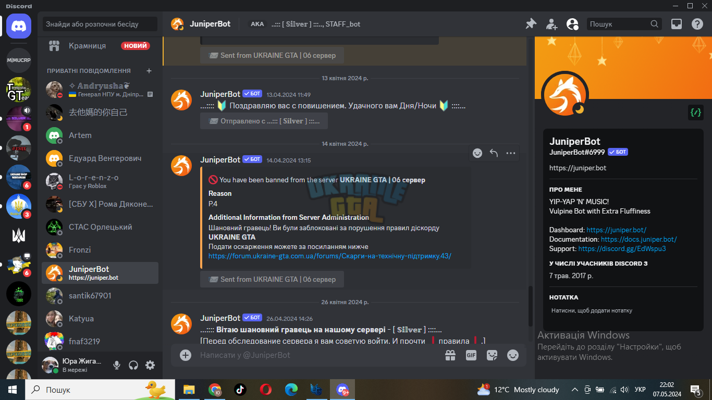Open more options for banned message
712x400 pixels.
pyautogui.click(x=511, y=153)
